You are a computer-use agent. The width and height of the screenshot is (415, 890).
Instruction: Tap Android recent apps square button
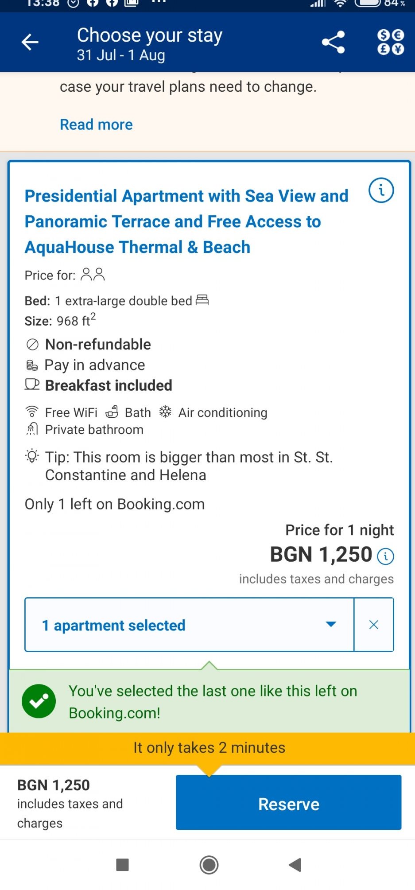pyautogui.click(x=122, y=865)
